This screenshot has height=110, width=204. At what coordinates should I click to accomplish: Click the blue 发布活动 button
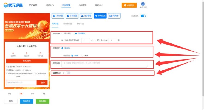27,101
